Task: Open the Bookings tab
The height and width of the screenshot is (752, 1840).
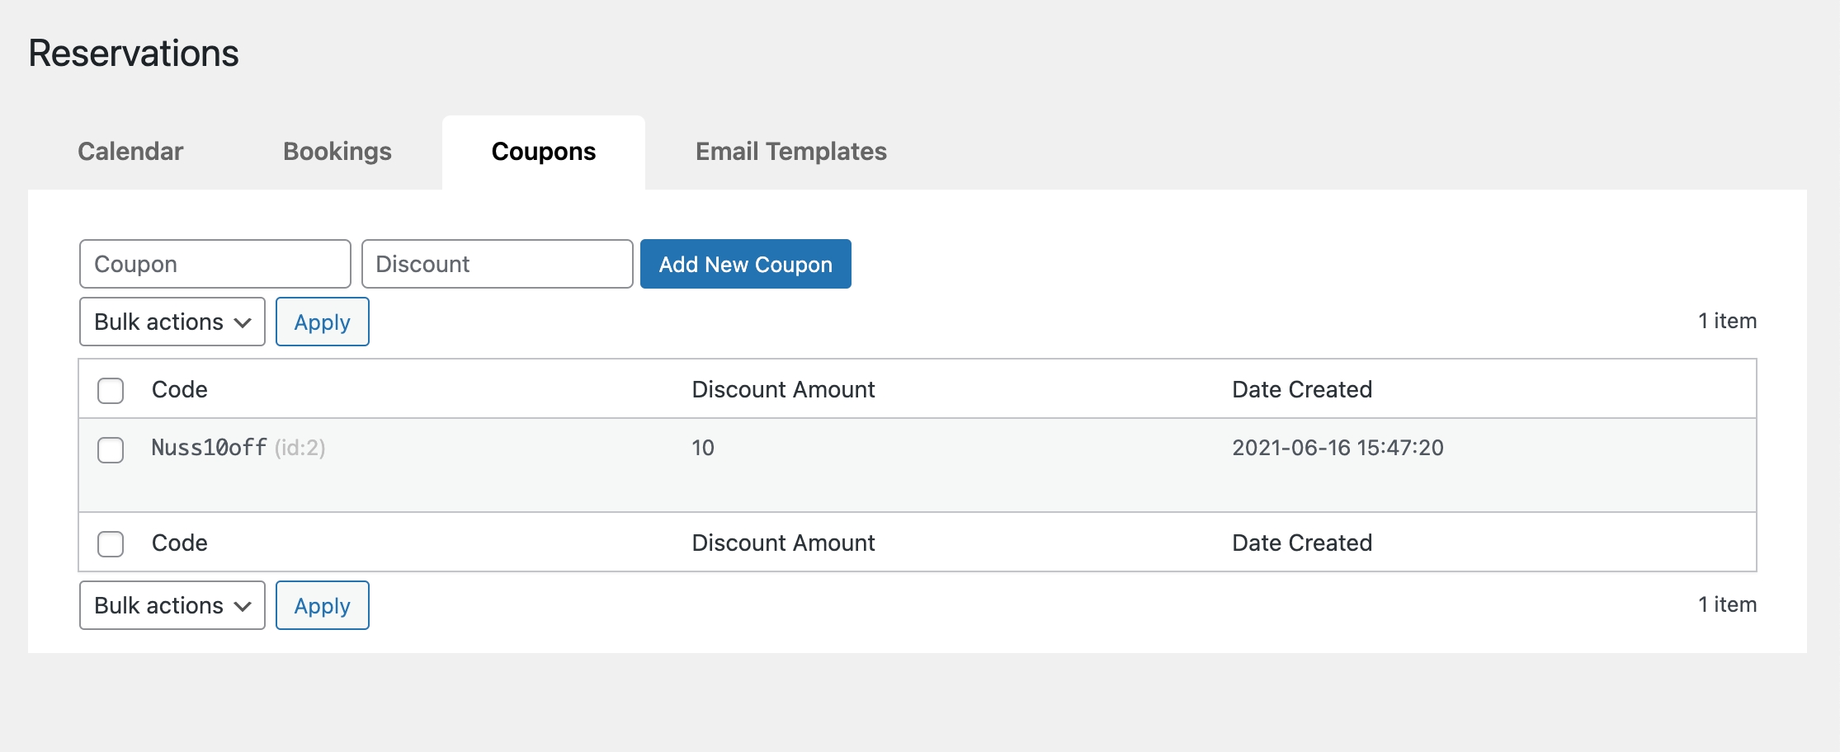Action: 337,152
